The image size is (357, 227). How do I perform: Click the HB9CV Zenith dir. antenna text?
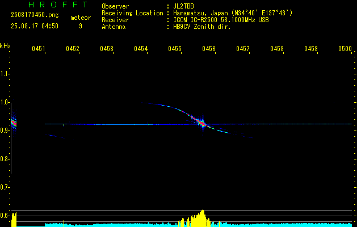click(201, 27)
